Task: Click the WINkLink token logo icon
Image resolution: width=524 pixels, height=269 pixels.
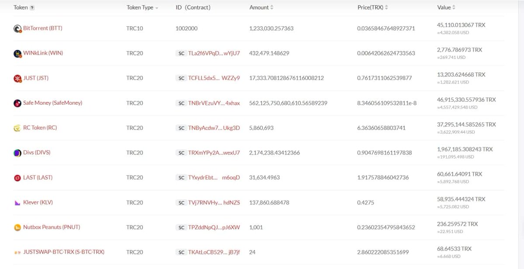Action: 17,54
